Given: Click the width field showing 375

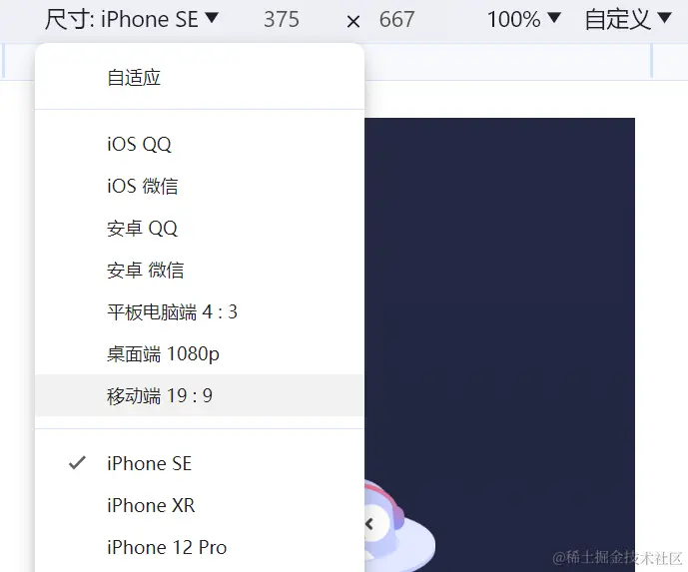Looking at the screenshot, I should click(282, 19).
